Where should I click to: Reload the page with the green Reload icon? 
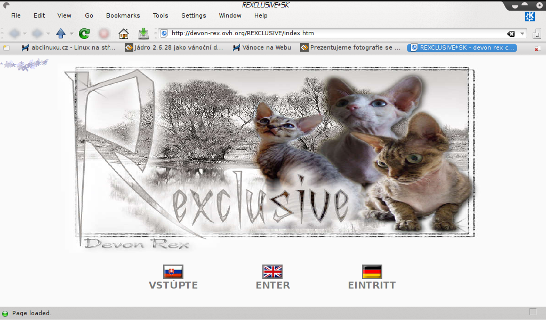[84, 34]
